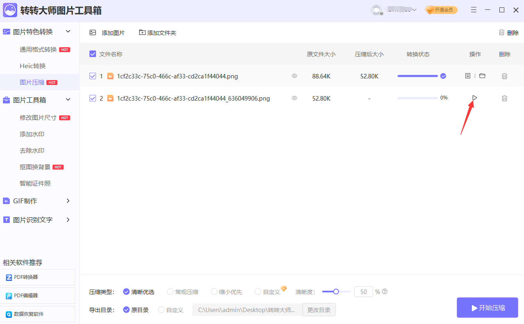The image size is (524, 324).
Task: Click the 图片特色转换 section icon
Action: point(7,32)
